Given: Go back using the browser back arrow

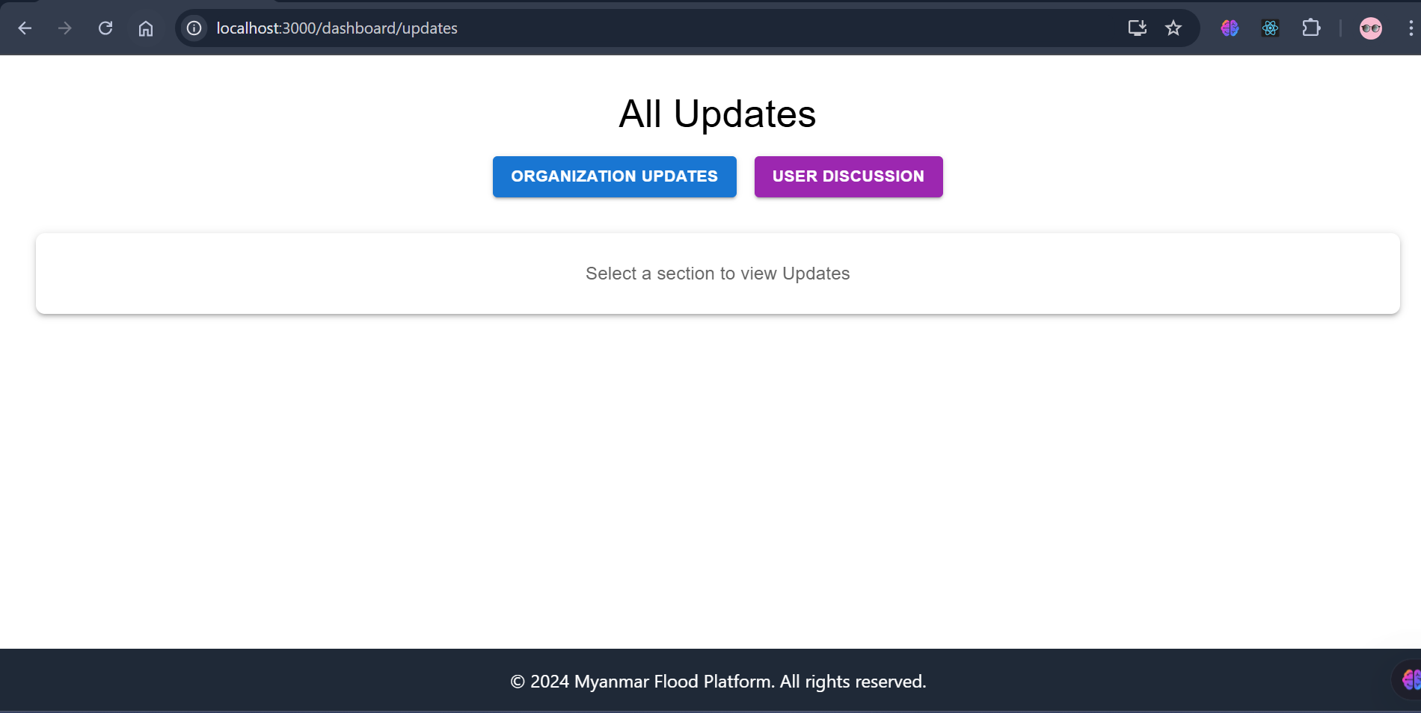Looking at the screenshot, I should coord(25,28).
